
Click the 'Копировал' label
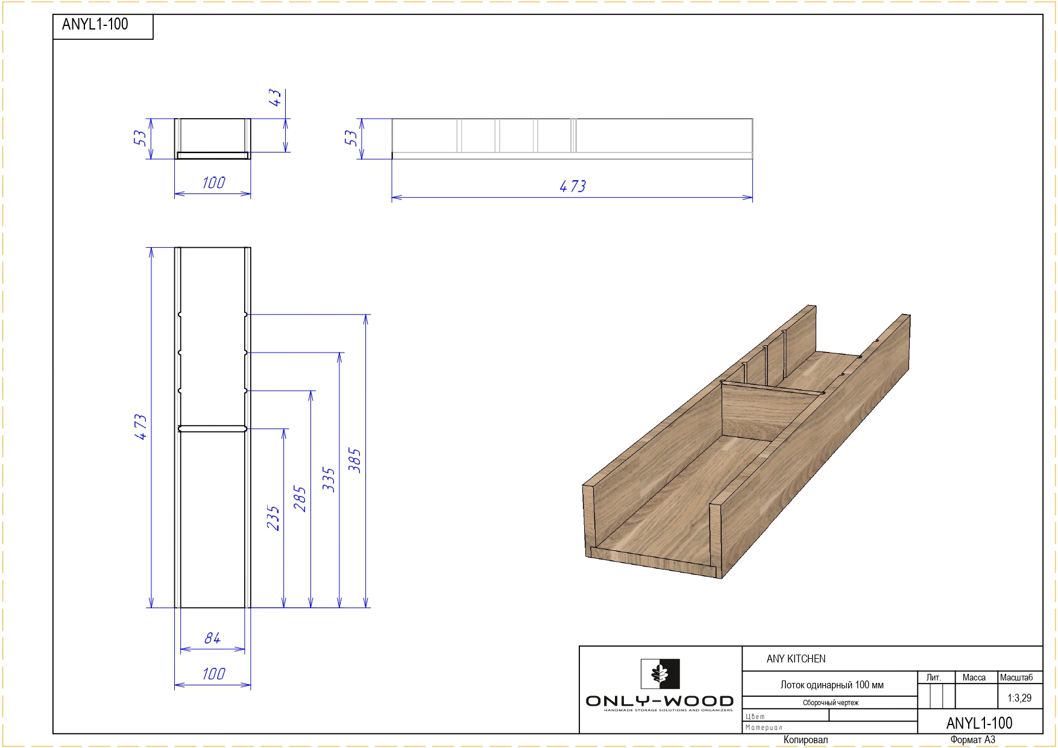click(x=805, y=740)
